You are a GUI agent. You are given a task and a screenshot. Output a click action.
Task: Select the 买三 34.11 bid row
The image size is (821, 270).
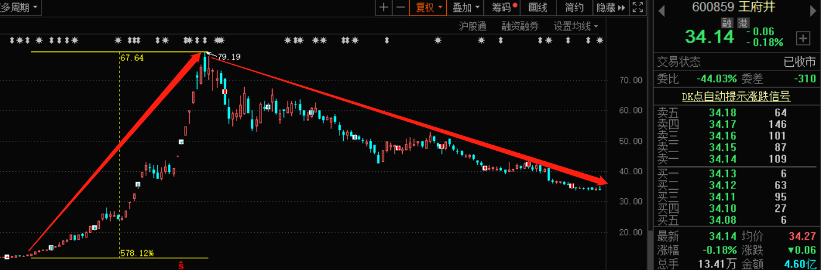point(737,197)
